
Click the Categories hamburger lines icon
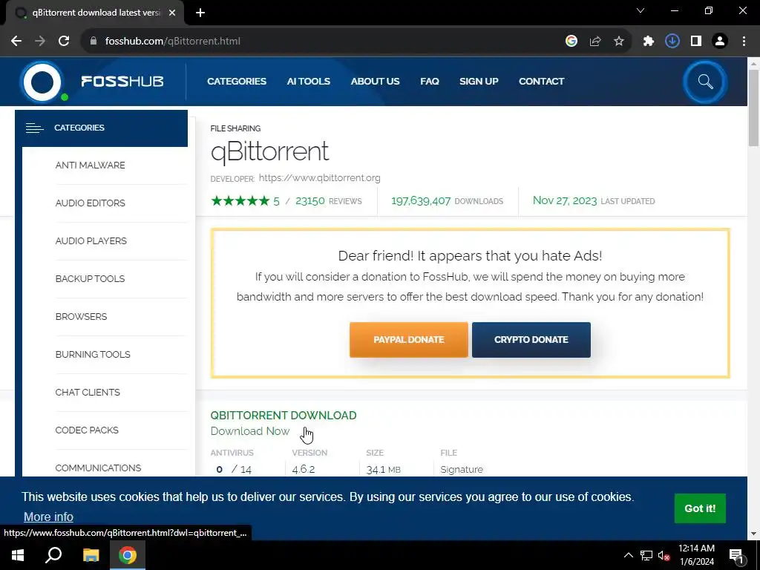[x=34, y=128]
